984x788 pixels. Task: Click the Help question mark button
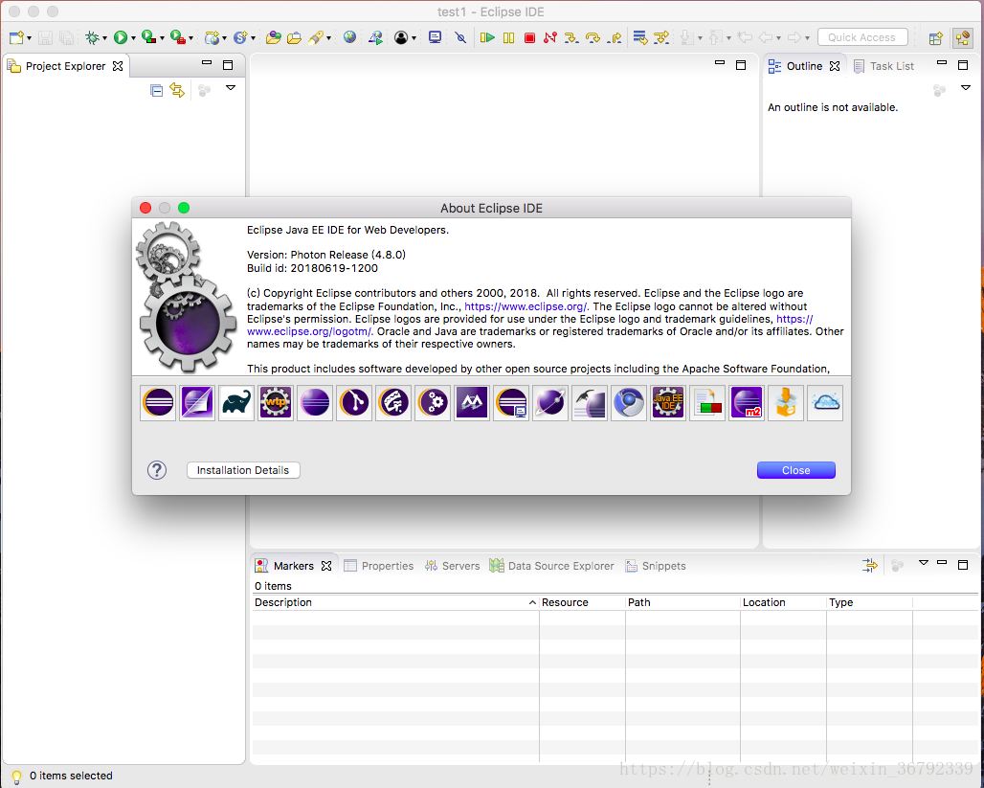click(x=157, y=470)
